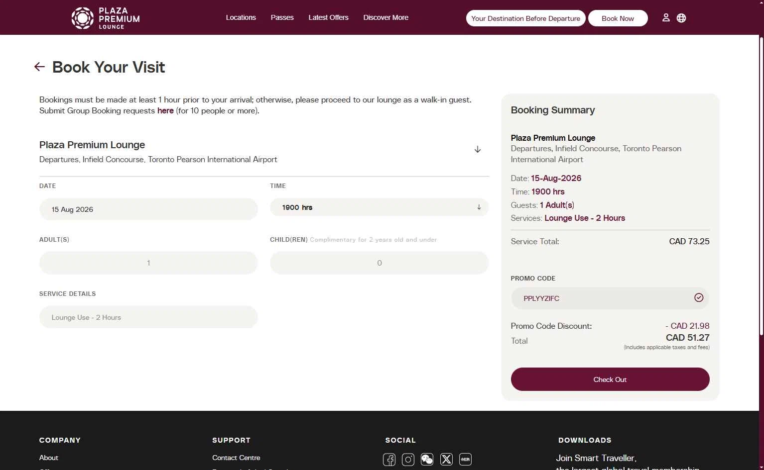This screenshot has height=470, width=764.
Task: Click the DOWNLOADS footer heading
Action: [x=585, y=440]
